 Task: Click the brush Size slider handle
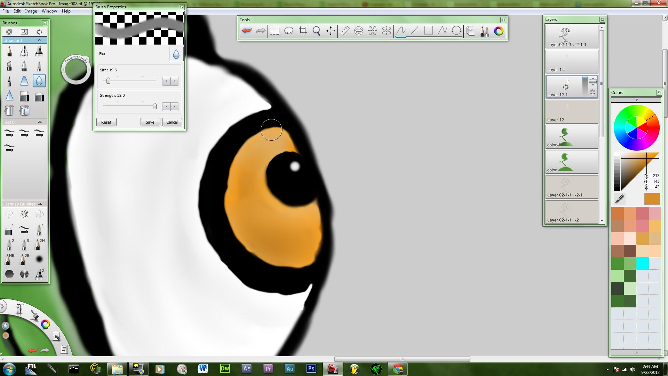(108, 81)
